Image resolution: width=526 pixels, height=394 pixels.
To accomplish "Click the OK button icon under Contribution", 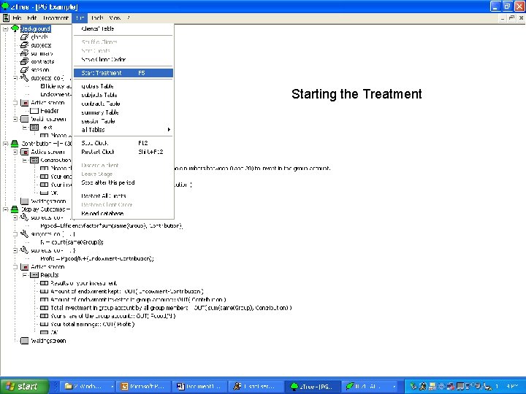I will 44,193.
